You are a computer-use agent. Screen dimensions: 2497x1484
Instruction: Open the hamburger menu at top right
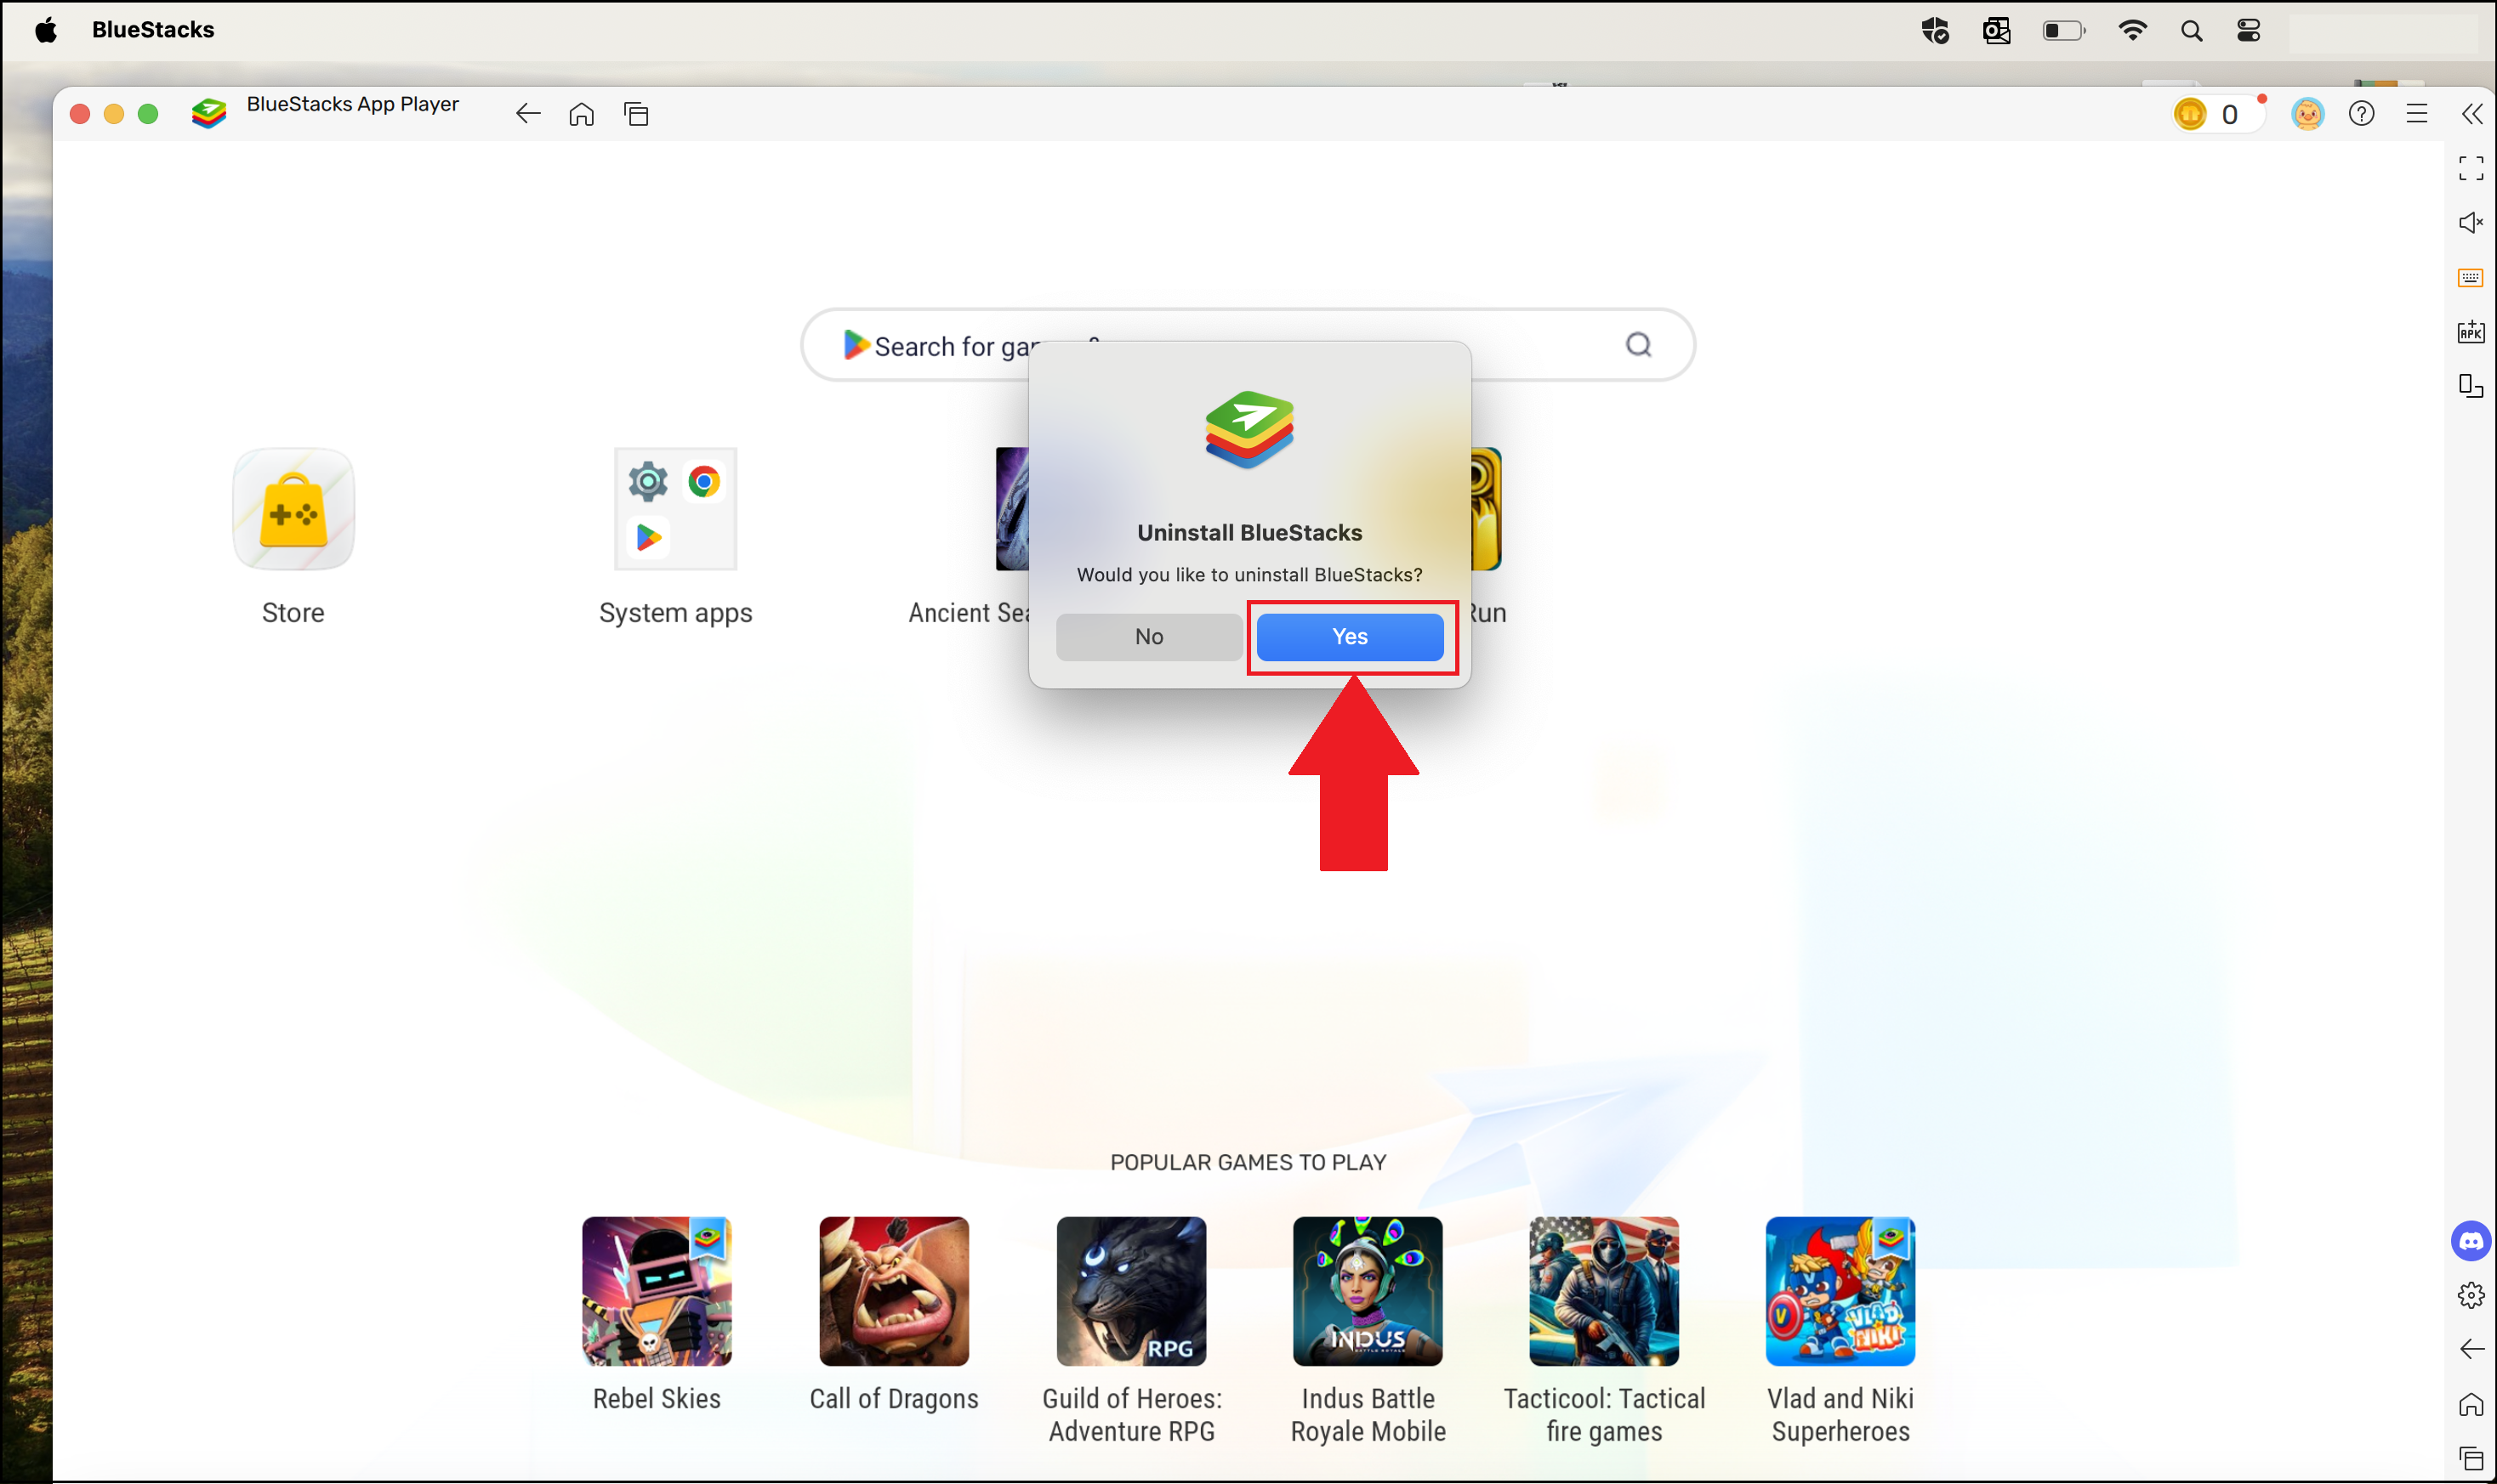[x=2418, y=113]
